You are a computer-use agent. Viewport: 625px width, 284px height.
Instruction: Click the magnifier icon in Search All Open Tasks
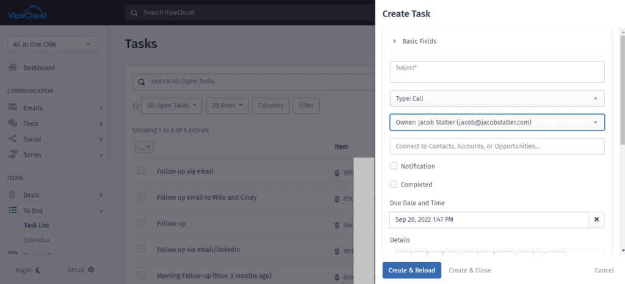(x=141, y=82)
